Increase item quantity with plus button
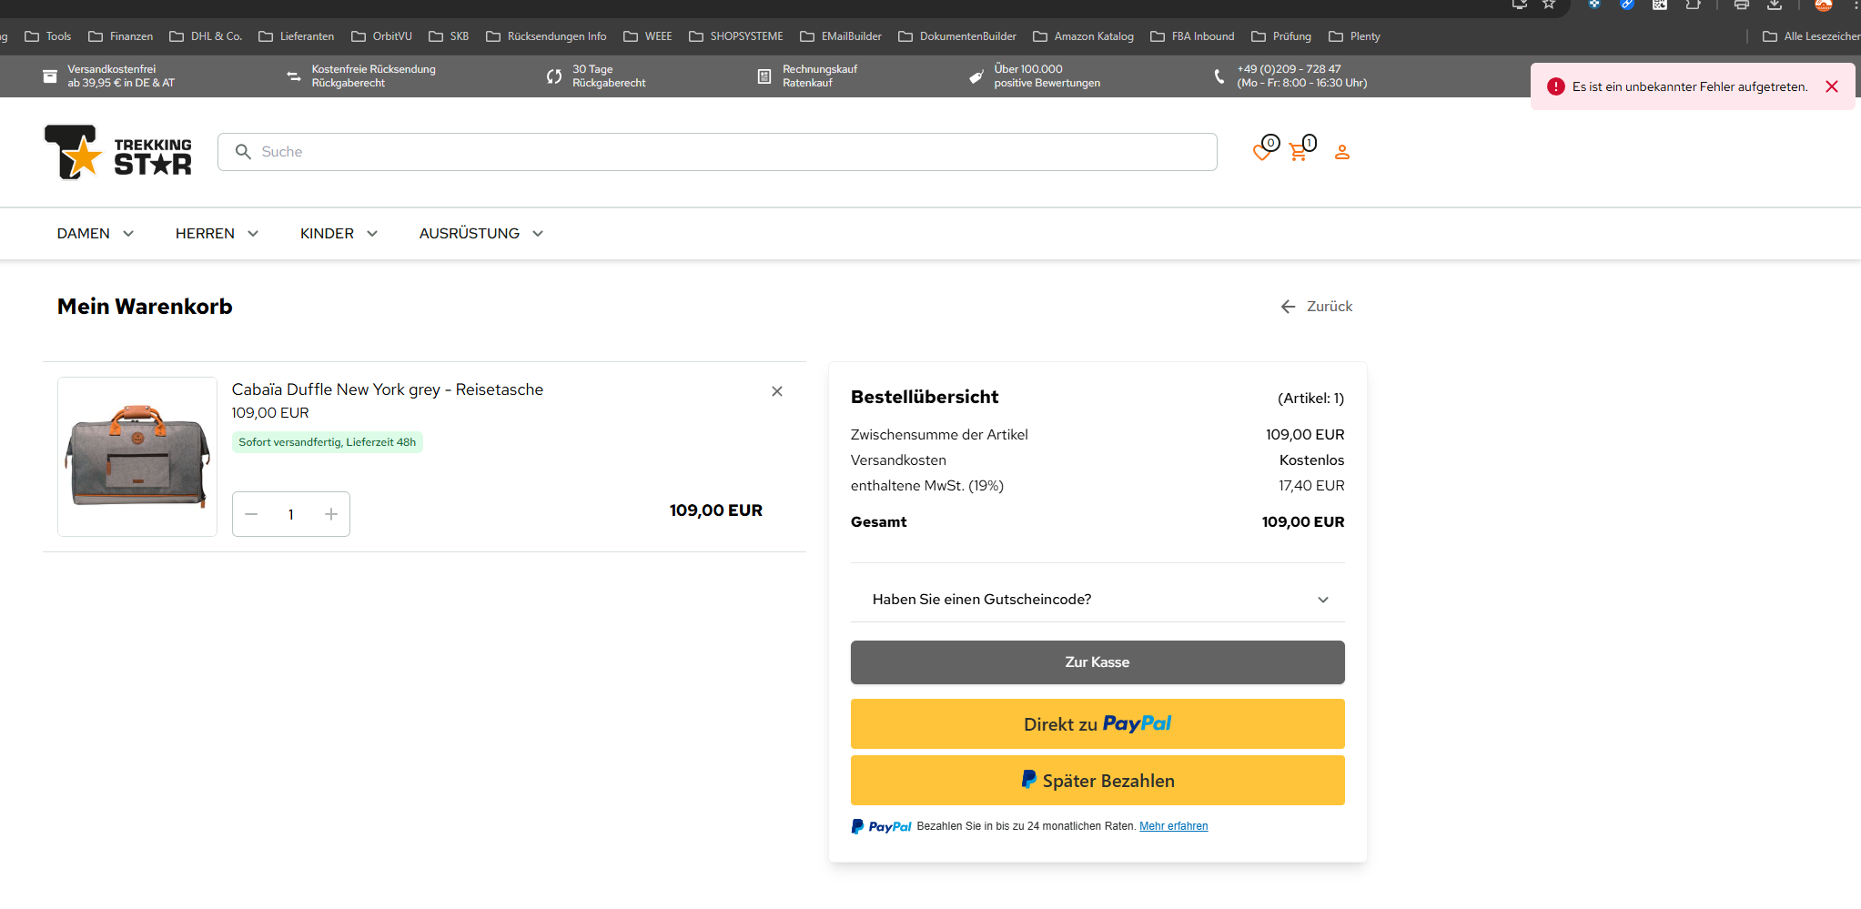 (x=331, y=514)
